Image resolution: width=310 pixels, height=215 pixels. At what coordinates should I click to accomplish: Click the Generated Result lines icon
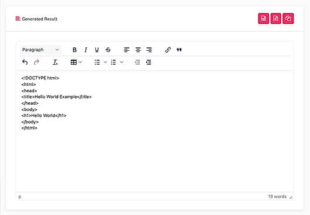[18, 19]
